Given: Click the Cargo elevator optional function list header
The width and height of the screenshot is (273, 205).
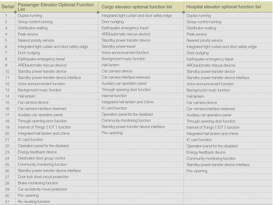Looking at the screenshot, I should 137,7.
